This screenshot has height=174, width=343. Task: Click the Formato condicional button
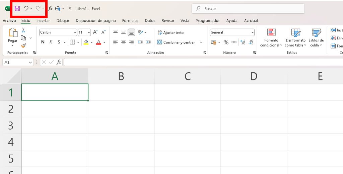click(271, 37)
